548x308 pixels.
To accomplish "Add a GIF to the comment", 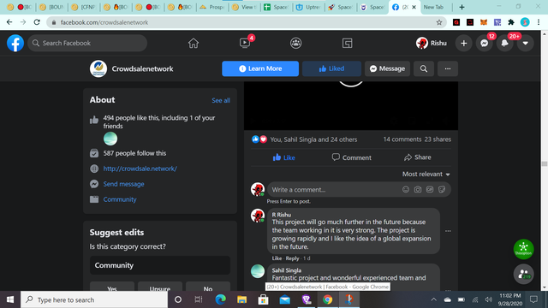I will click(430, 189).
